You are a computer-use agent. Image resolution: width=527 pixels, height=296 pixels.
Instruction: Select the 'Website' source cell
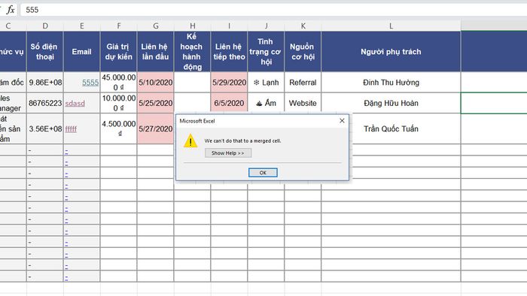(303, 103)
